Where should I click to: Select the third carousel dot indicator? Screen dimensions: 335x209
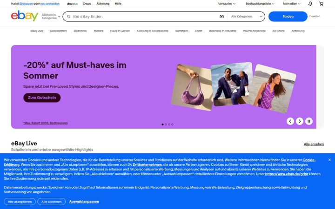click(x=169, y=124)
